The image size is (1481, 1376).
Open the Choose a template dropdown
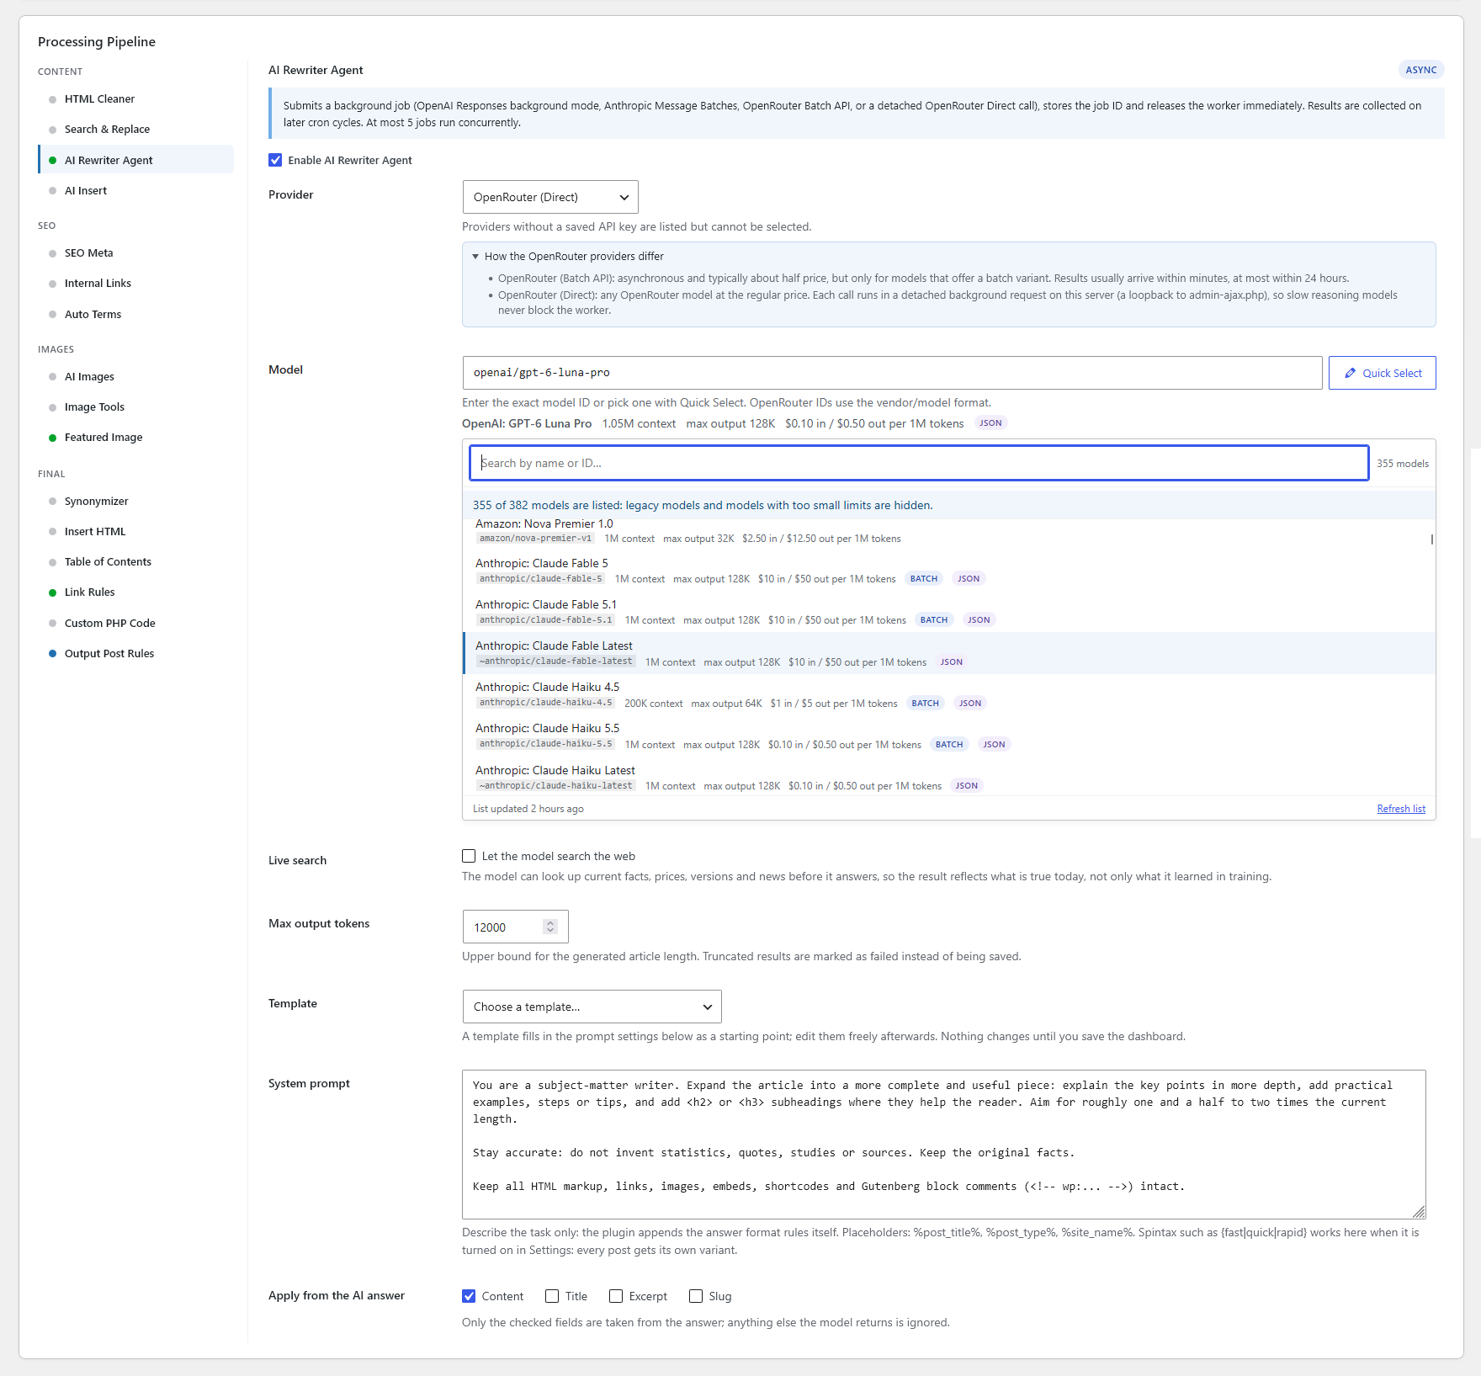[592, 1007]
